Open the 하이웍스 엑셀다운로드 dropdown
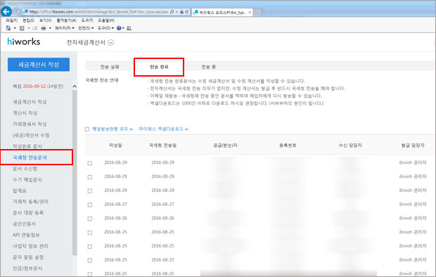The image size is (436, 277). [x=163, y=129]
